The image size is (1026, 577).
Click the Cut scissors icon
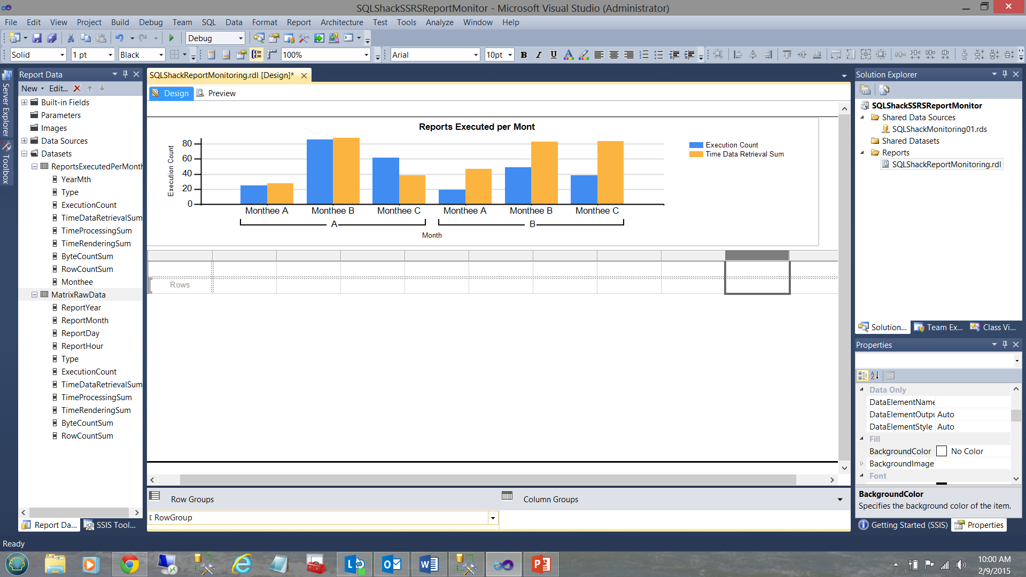tap(71, 38)
